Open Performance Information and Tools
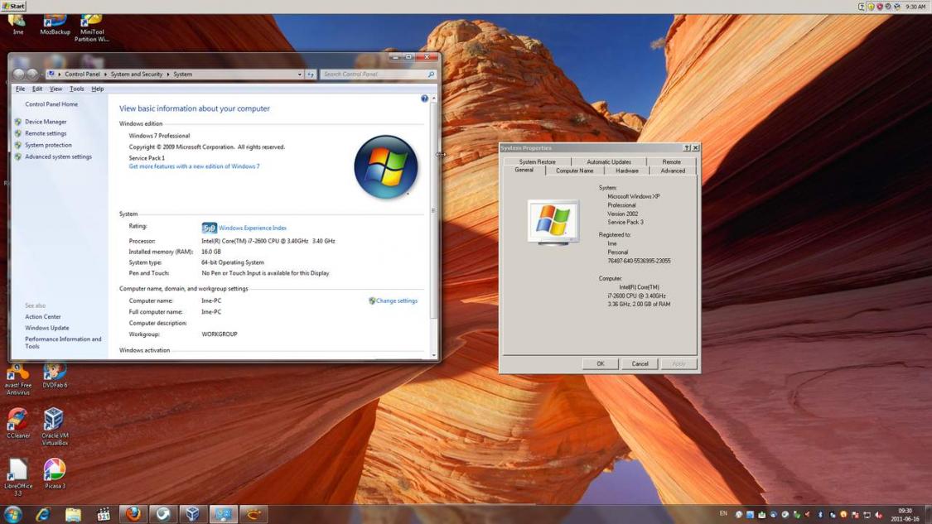The image size is (932, 524). coord(63,343)
